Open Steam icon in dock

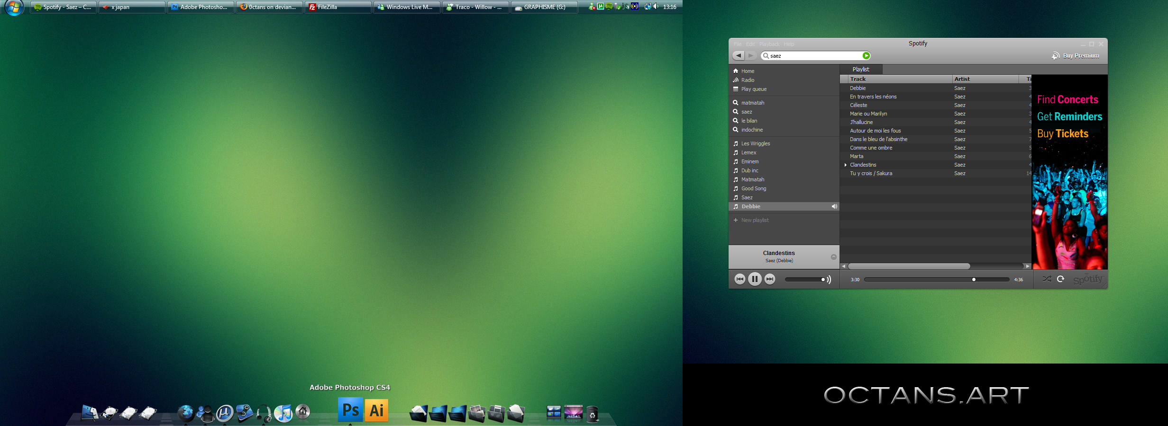245,413
